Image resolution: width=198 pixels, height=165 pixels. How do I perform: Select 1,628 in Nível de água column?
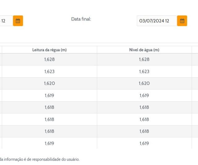click(x=144, y=59)
